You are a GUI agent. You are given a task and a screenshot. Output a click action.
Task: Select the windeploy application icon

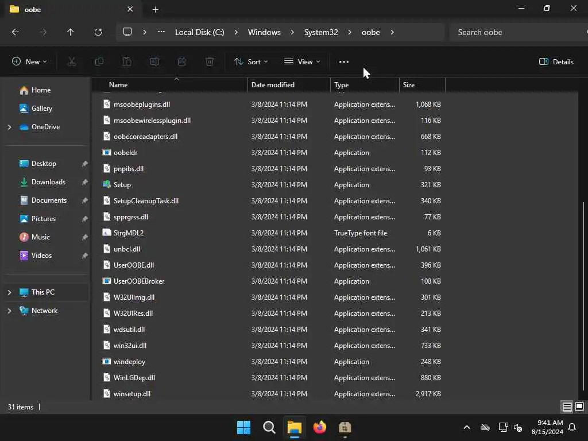tap(106, 361)
